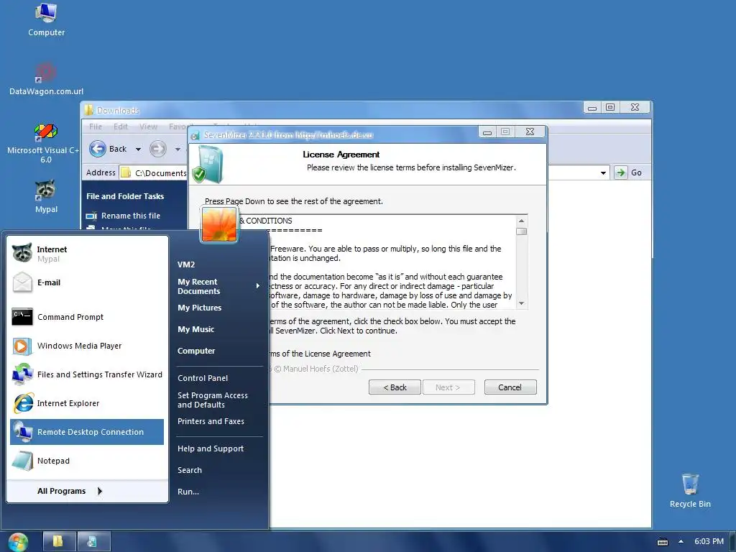Image resolution: width=736 pixels, height=552 pixels.
Task: Switch to the folder window taskbar button
Action: coord(59,541)
